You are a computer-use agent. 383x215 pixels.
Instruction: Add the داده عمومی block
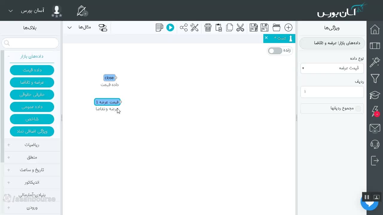[32, 107]
